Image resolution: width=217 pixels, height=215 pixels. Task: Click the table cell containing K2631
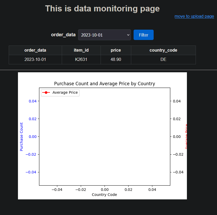[x=81, y=59]
